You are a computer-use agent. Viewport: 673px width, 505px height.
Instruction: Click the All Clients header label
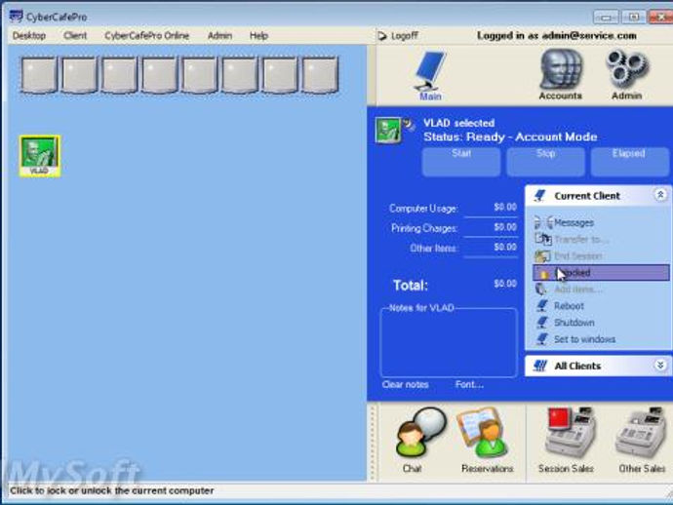(577, 366)
